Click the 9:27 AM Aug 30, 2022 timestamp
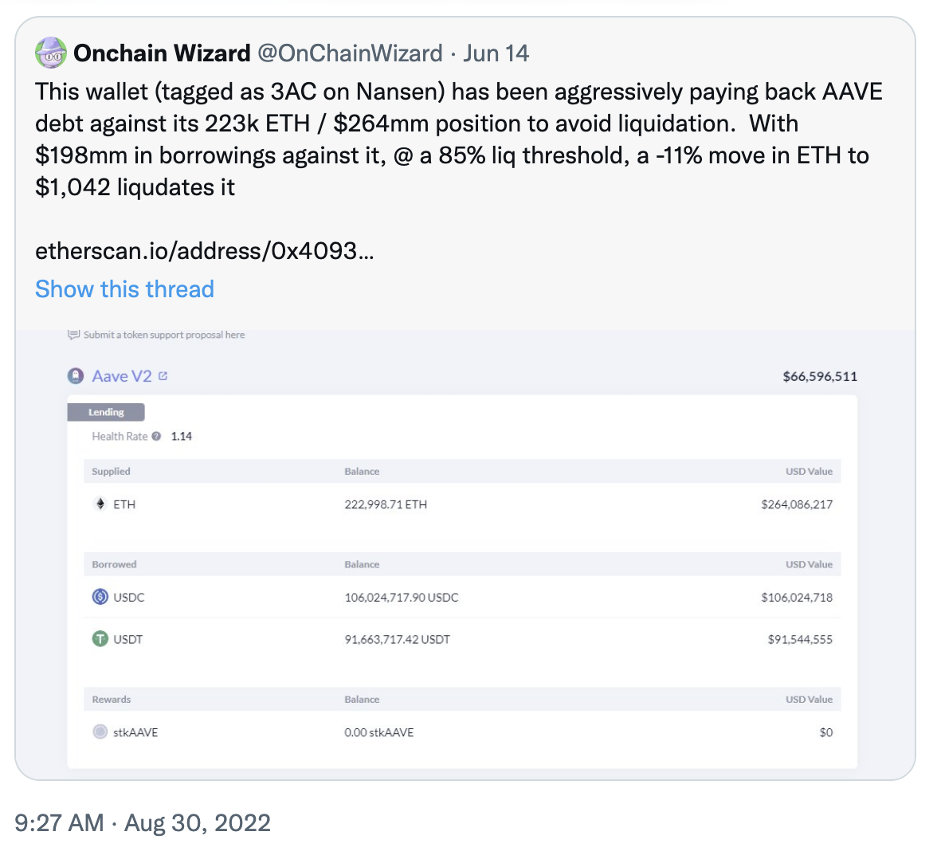 click(143, 822)
